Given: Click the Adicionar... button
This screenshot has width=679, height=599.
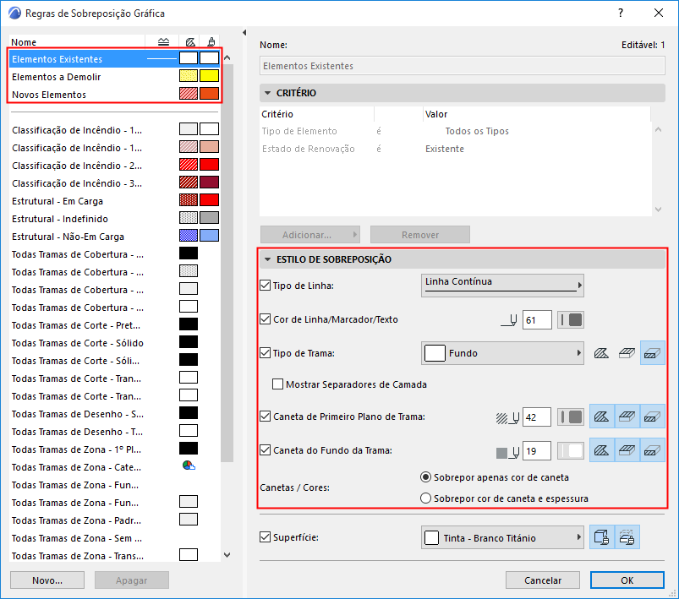Looking at the screenshot, I should click(310, 235).
